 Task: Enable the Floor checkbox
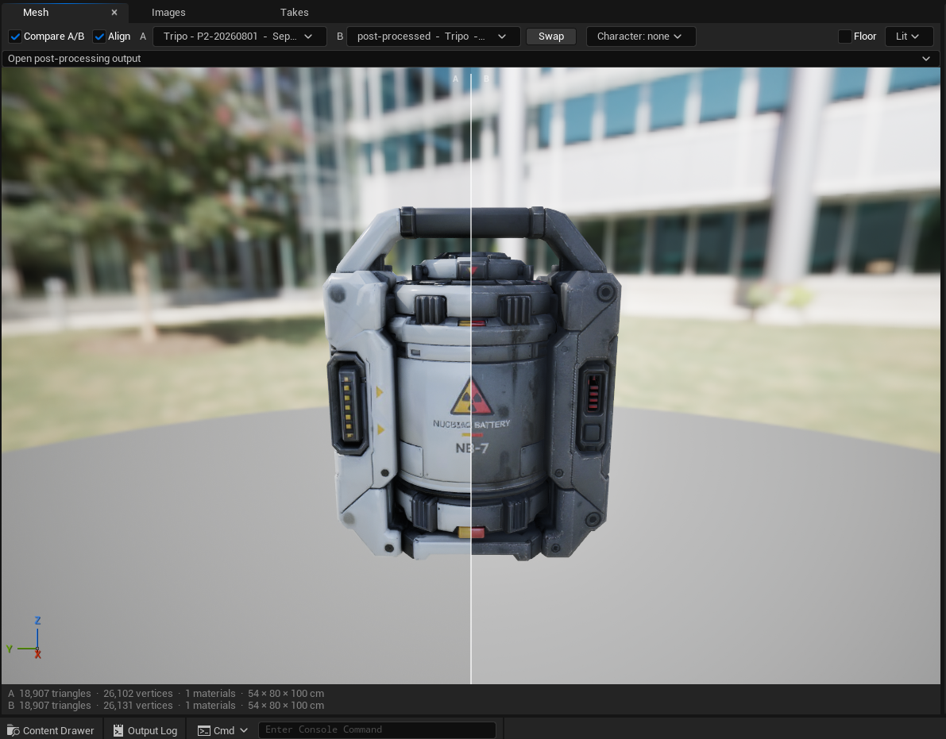click(845, 37)
